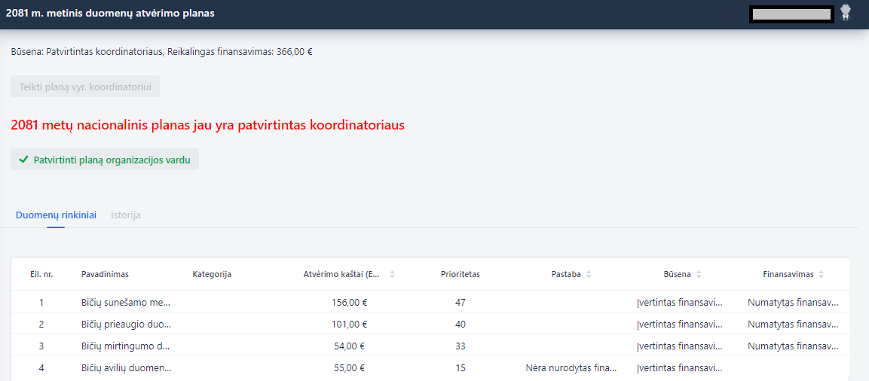
Task: Click the Nėra nurodytas fina... note cell
Action: click(x=571, y=367)
